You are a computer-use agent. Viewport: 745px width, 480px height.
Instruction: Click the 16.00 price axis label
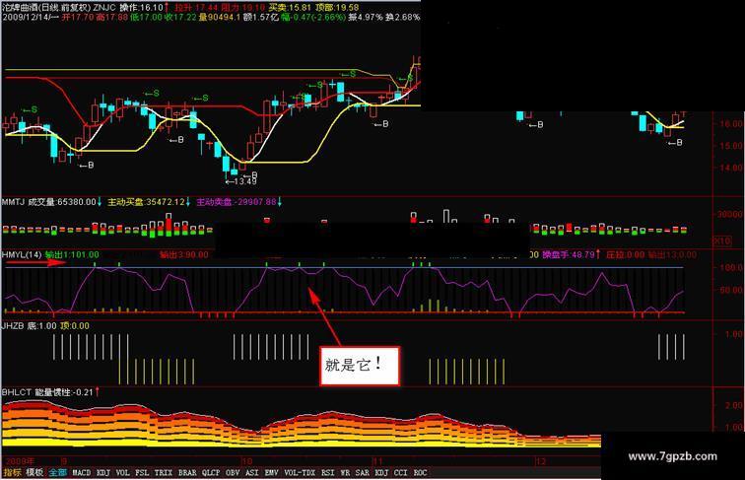tap(731, 123)
